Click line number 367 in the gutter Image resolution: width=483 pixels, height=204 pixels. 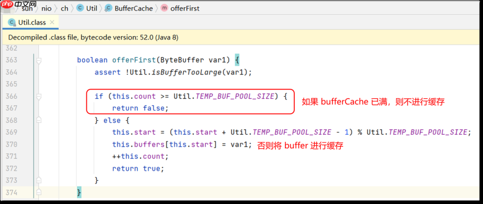12,108
